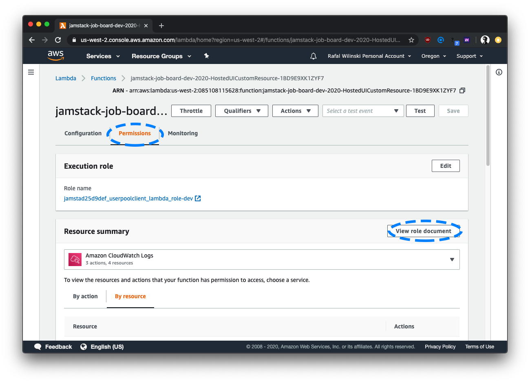Open the Select a test event combo box
The height and width of the screenshot is (383, 530).
[x=363, y=111]
